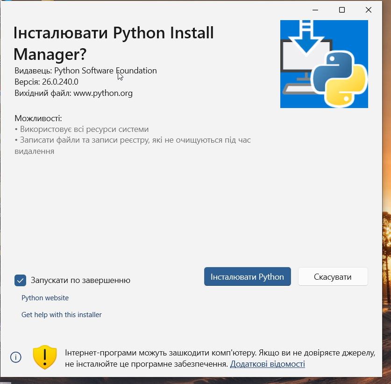The image size is (391, 384).
Task: Click the source text www.python.org
Action: coord(103,93)
